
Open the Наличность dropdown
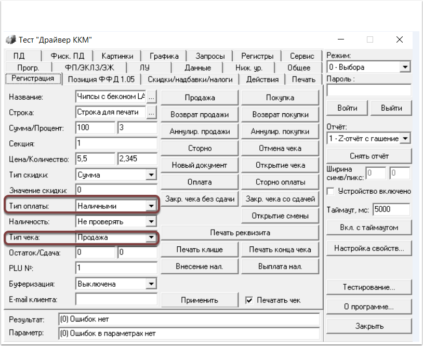tap(151, 222)
